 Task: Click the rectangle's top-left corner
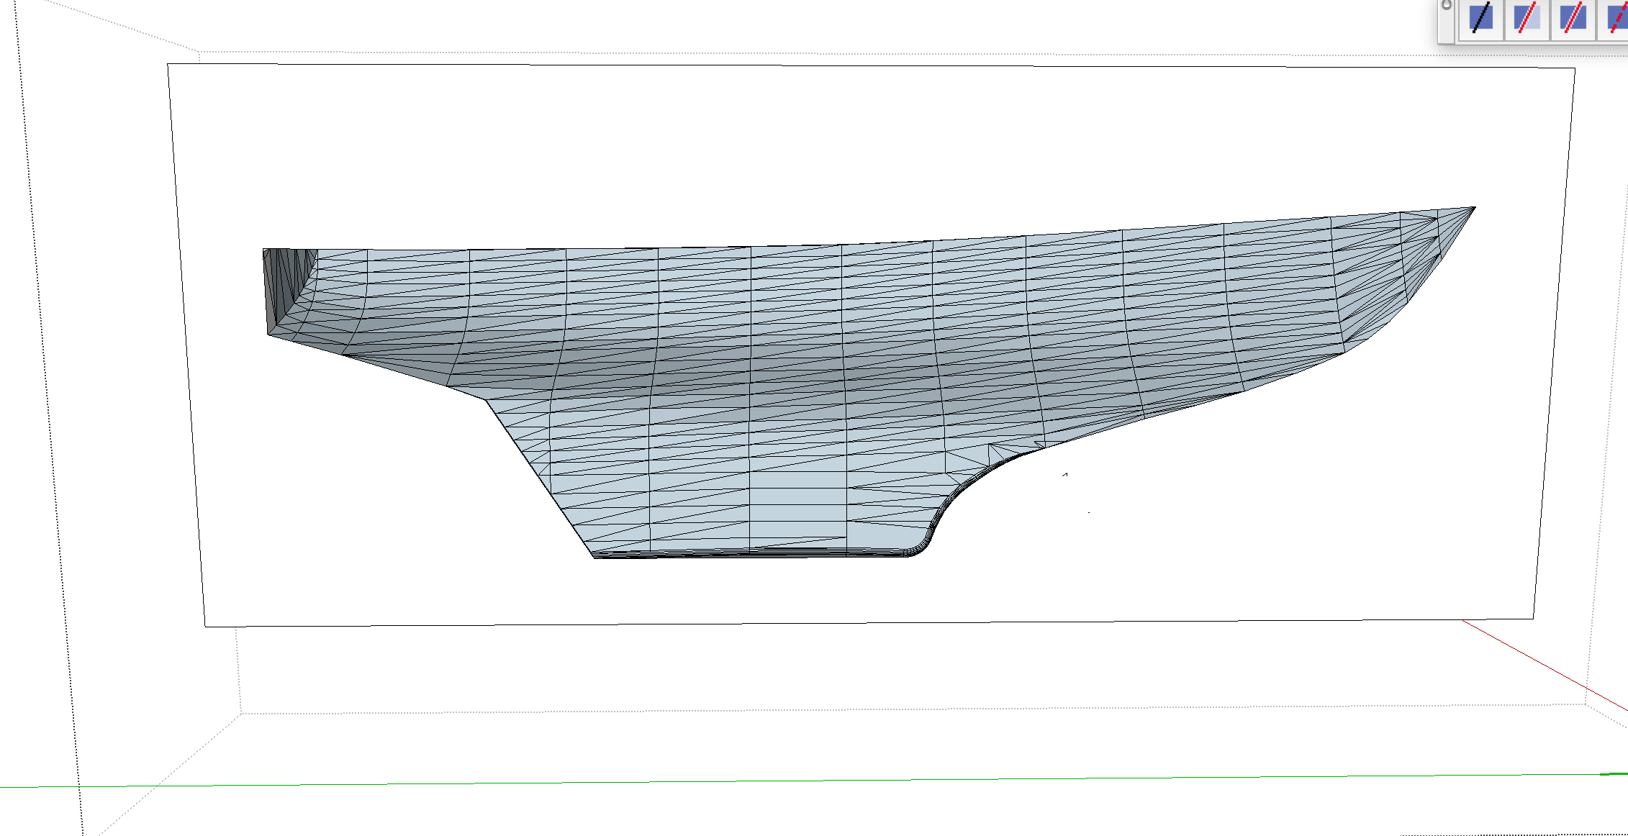(168, 64)
